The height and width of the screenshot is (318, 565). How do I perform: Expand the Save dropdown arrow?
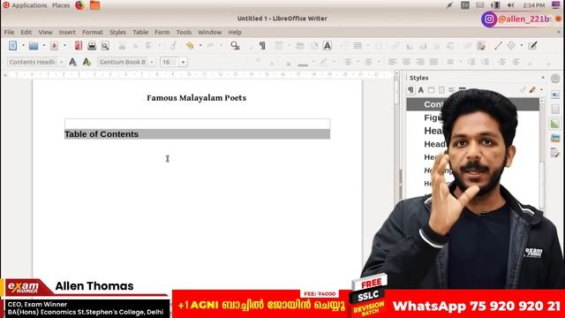click(x=64, y=46)
